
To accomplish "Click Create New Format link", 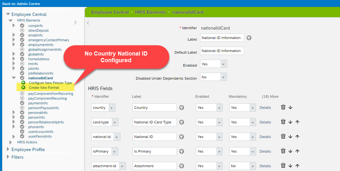I will (x=44, y=88).
